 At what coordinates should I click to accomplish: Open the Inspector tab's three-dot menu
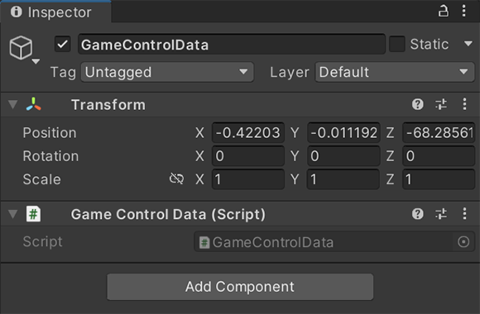tap(464, 12)
